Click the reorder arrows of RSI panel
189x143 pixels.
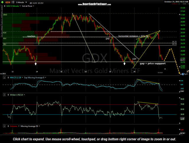8,95
